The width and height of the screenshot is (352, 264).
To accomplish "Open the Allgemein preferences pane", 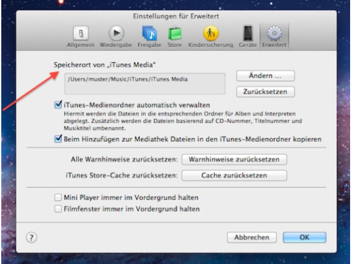I will [80, 37].
